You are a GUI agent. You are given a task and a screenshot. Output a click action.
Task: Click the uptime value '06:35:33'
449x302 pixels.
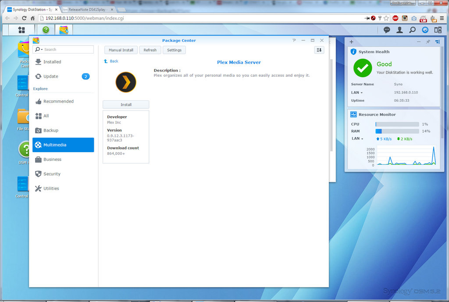coord(402,101)
